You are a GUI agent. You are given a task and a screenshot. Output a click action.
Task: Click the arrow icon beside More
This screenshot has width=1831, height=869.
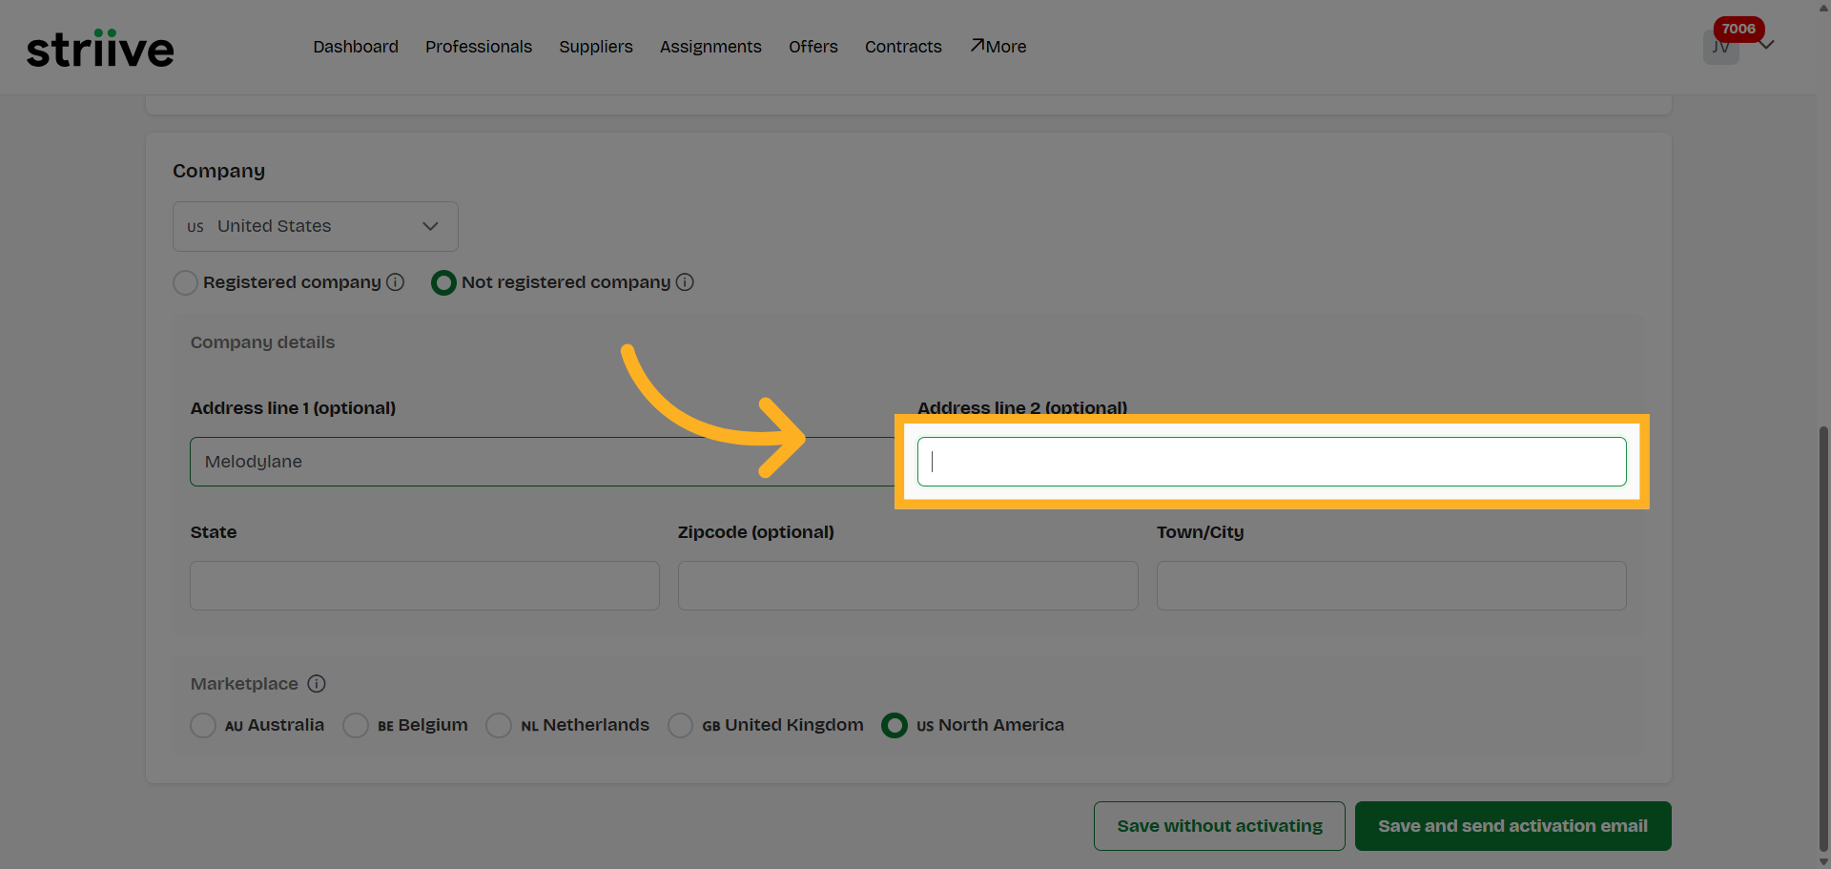click(x=976, y=44)
